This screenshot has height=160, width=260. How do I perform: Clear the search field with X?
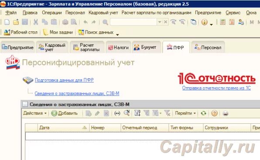coord(165,22)
